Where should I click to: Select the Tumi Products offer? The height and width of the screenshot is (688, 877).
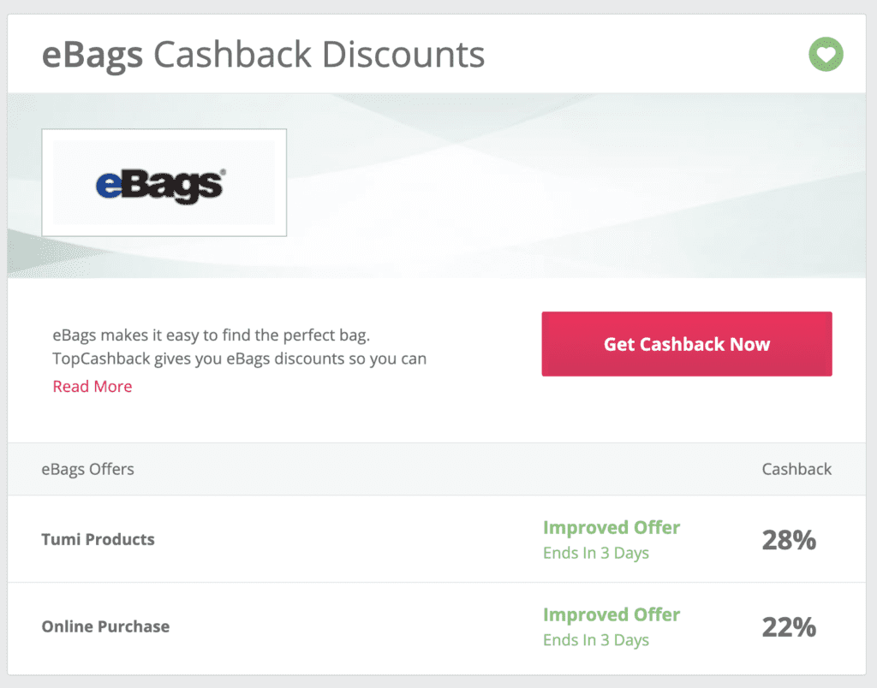98,539
